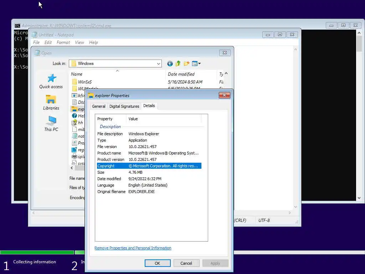Select the highlighted Copyright property row
This screenshot has width=365, height=274.
coord(149,166)
